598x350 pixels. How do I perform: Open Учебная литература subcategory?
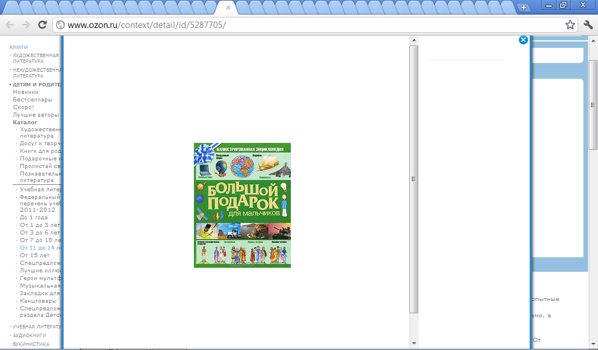click(x=40, y=190)
